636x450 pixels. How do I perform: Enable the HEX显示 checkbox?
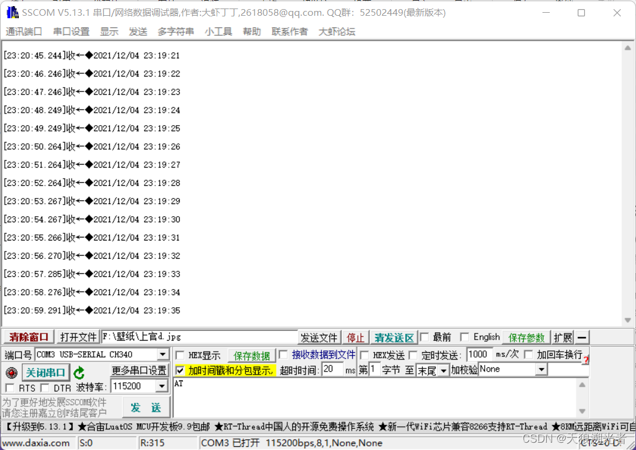tap(180, 354)
